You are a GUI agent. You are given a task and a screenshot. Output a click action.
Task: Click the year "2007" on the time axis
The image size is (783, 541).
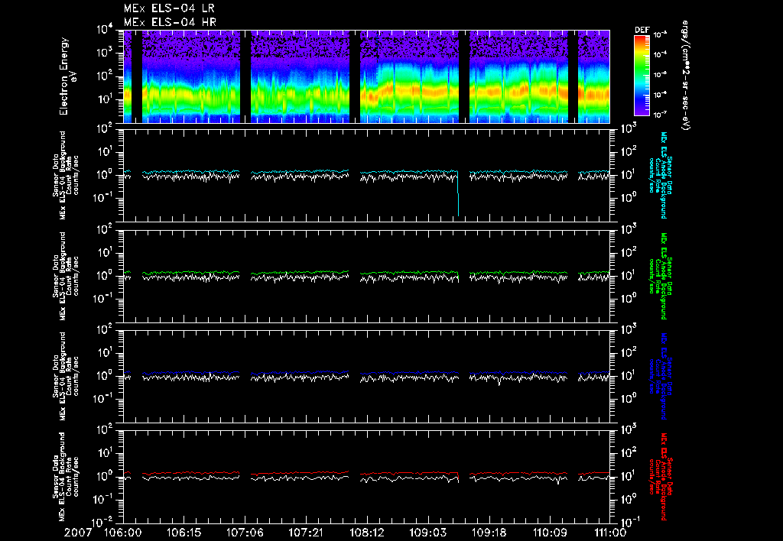pos(78,533)
